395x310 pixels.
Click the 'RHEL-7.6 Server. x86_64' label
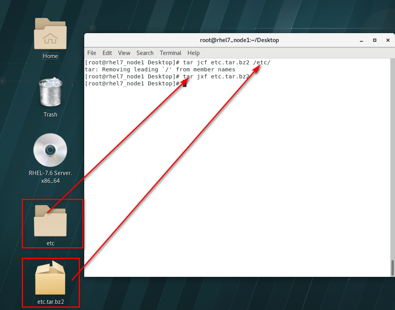(x=50, y=177)
